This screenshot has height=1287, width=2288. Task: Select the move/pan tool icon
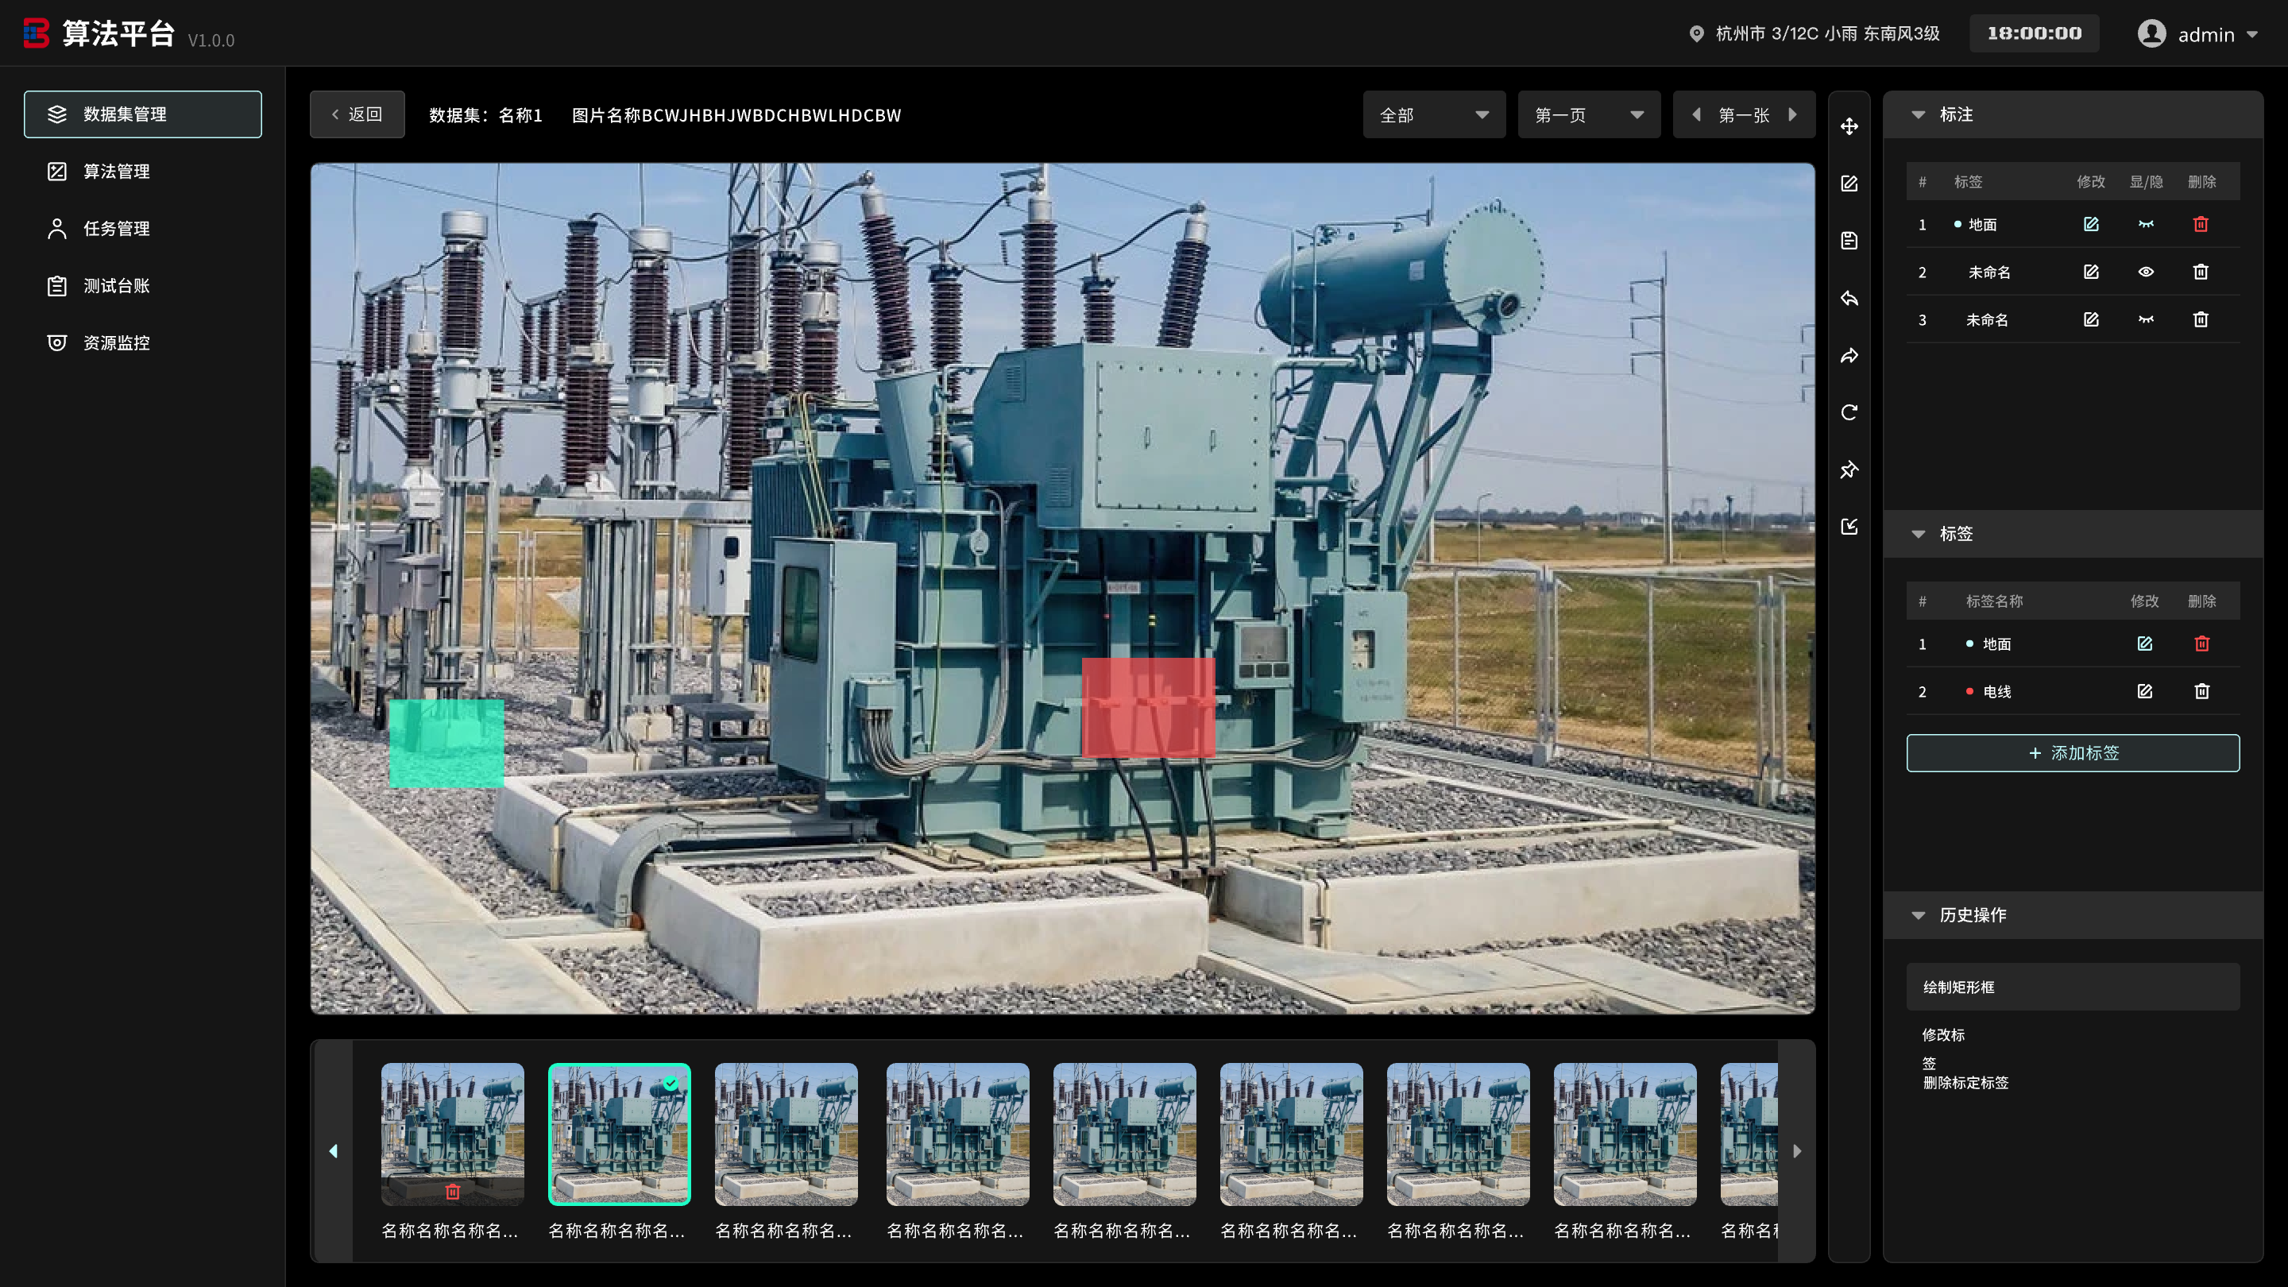1849,126
